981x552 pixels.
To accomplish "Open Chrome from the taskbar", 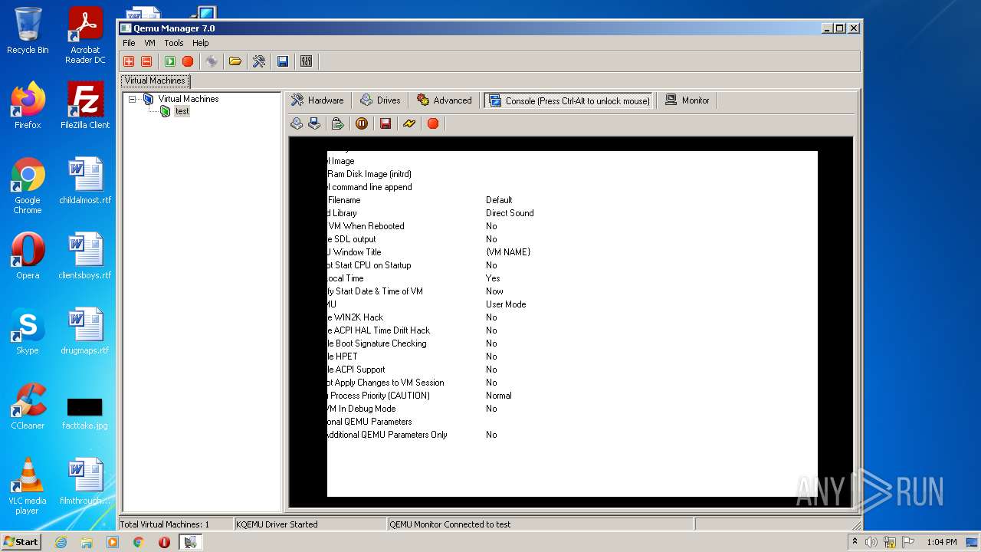I will coord(139,542).
